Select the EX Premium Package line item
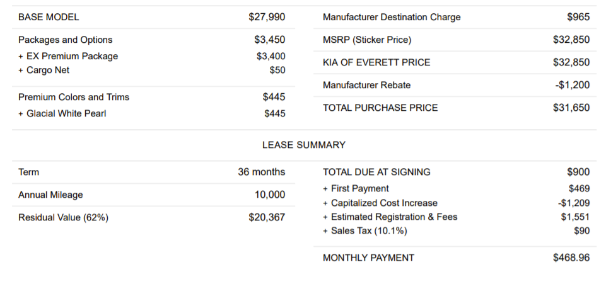The height and width of the screenshot is (301, 606). [x=152, y=56]
